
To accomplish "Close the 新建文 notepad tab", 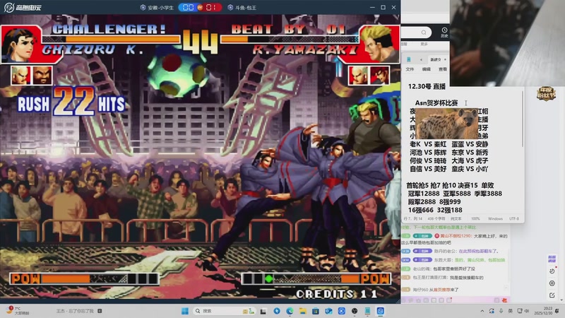I will click(x=446, y=59).
